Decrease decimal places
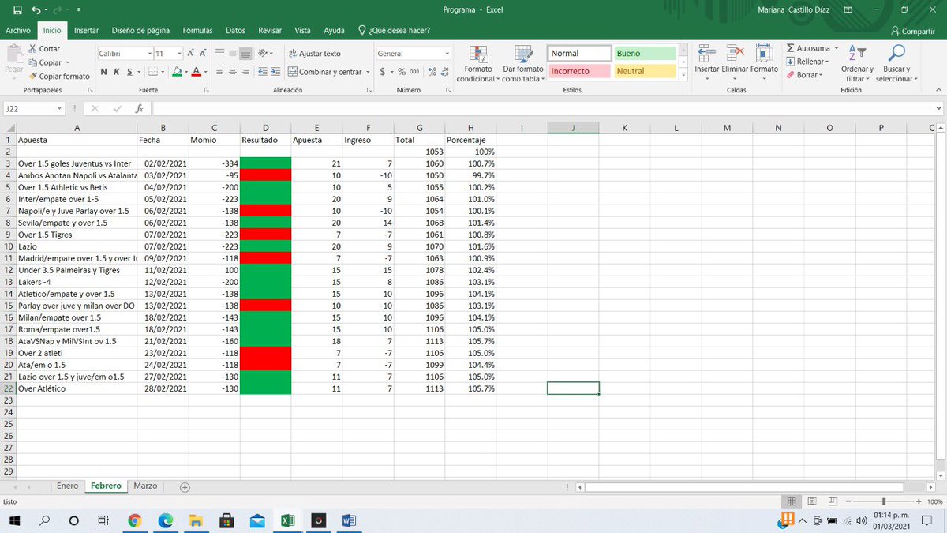Viewport: 947px width, 533px height. pyautogui.click(x=444, y=72)
